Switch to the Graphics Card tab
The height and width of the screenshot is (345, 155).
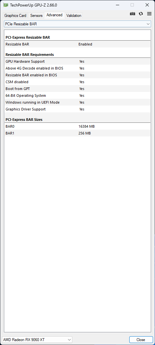[x=15, y=15]
